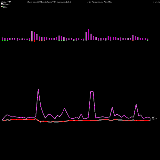Click the flat-topped second volume line peak
Viewport: 160px width, 160px height.
point(92,92)
